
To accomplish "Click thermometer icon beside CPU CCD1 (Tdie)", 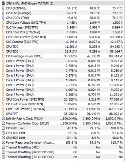I will 3,18.
